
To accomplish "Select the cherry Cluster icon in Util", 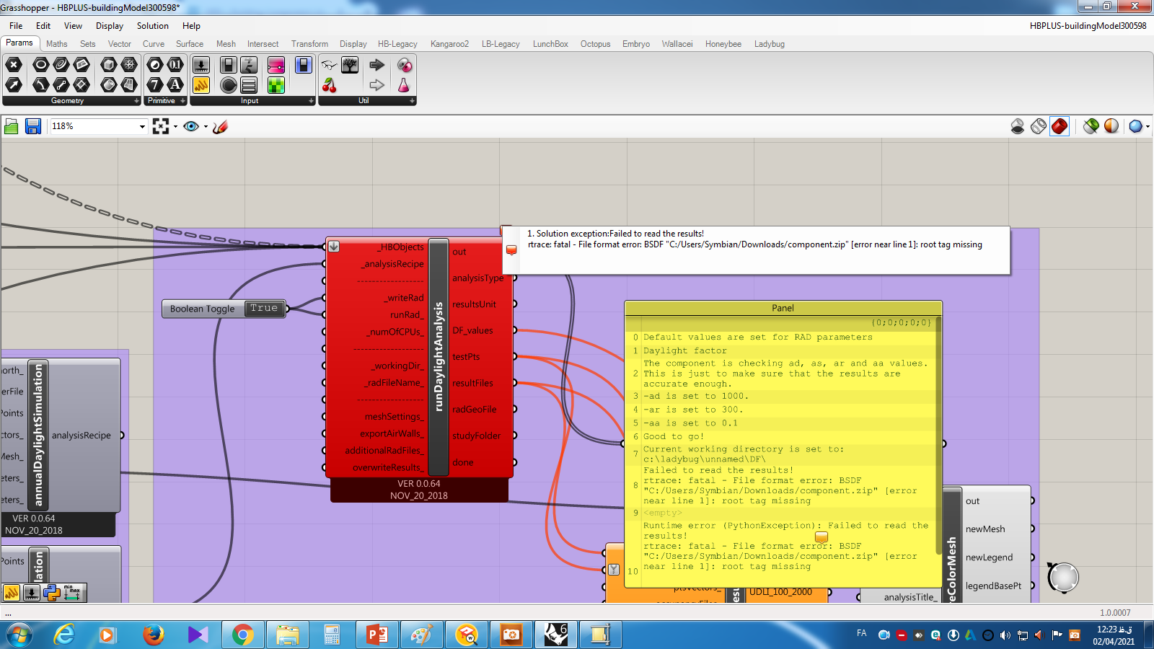I will 330,85.
